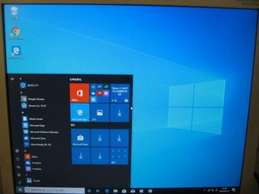Click the Microsoft Store tile
This screenshot has width=259, height=194.
pos(80,138)
